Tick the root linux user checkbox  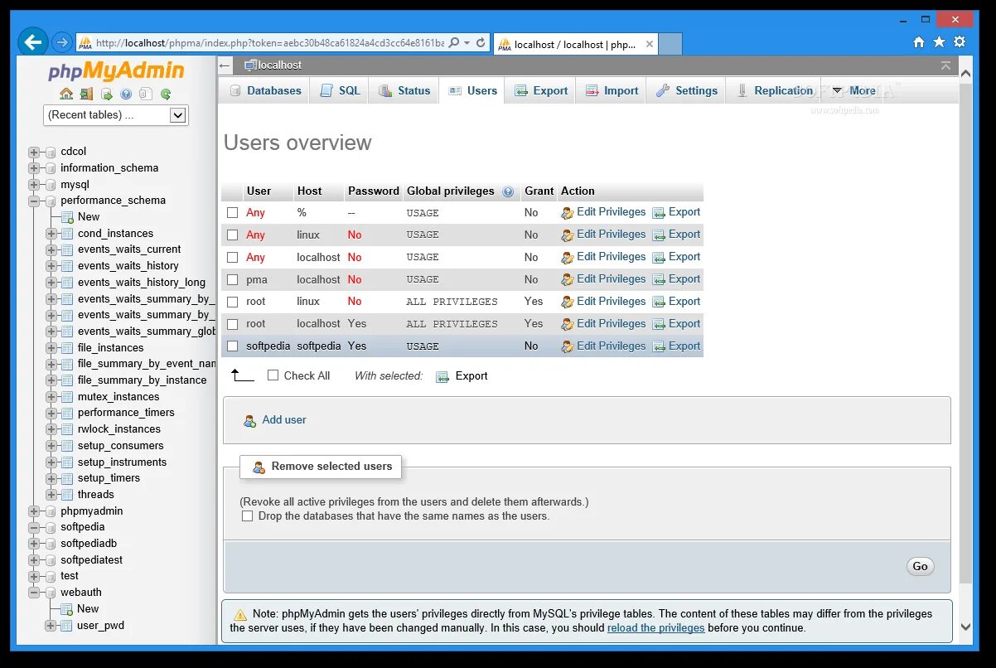click(233, 303)
